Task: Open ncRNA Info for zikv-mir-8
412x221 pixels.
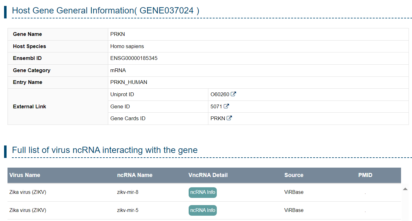Action: click(x=202, y=192)
